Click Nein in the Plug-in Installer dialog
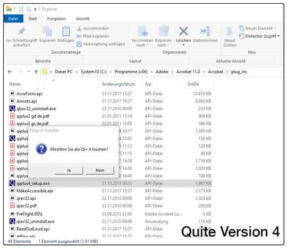287x248 pixels. coord(100,170)
